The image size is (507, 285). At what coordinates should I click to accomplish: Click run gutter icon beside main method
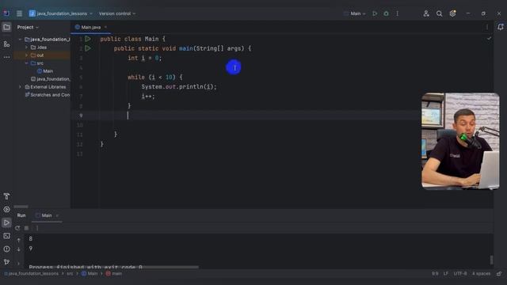pyautogui.click(x=88, y=48)
